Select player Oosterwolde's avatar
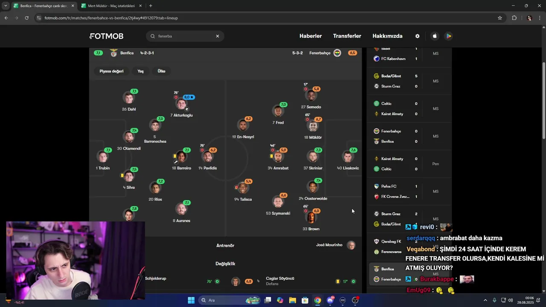This screenshot has height=307, width=546. [x=313, y=187]
